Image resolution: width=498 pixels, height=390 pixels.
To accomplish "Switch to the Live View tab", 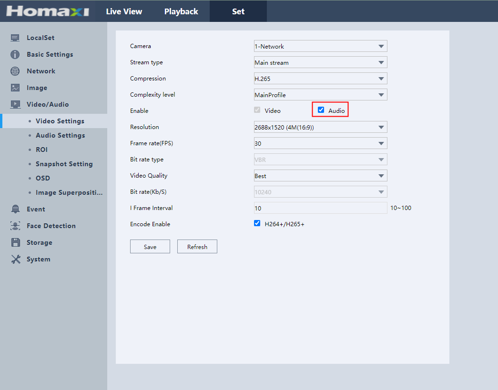I will click(124, 11).
